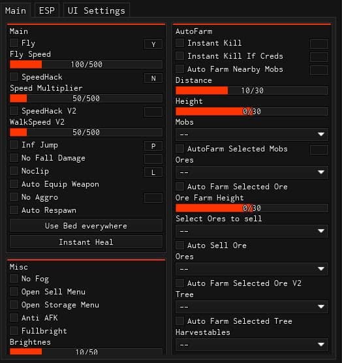
Task: Open the Select Ores to sell dropdown
Action: (252, 231)
